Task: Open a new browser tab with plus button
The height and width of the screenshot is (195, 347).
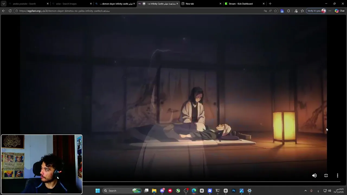Action: [x=270, y=4]
